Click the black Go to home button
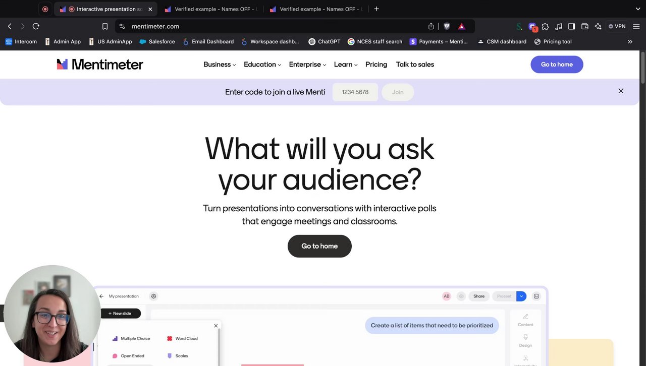646x366 pixels. point(319,246)
